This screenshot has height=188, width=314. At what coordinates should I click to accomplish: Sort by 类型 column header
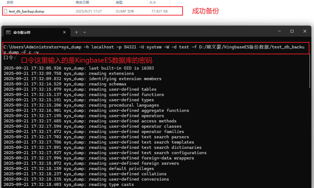pos(119,2)
